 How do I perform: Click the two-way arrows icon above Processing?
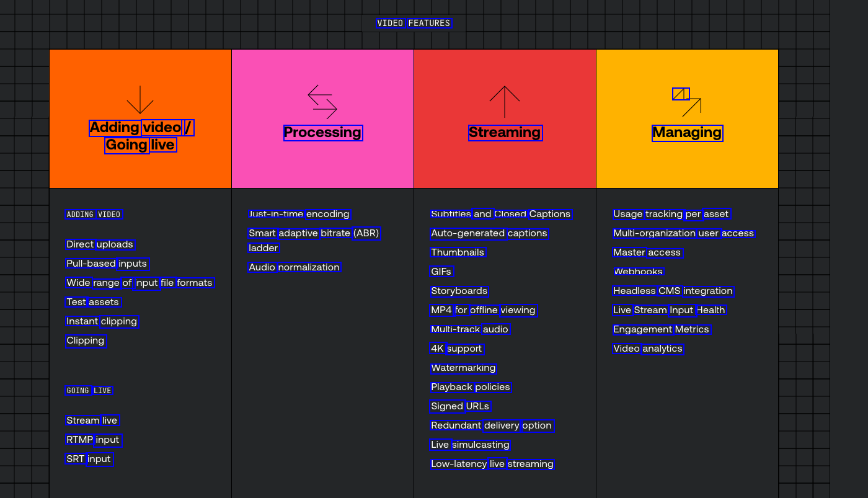tap(322, 102)
